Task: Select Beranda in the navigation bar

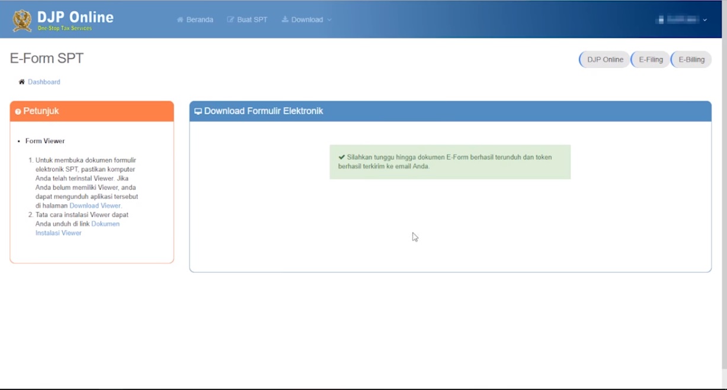Action: point(200,19)
